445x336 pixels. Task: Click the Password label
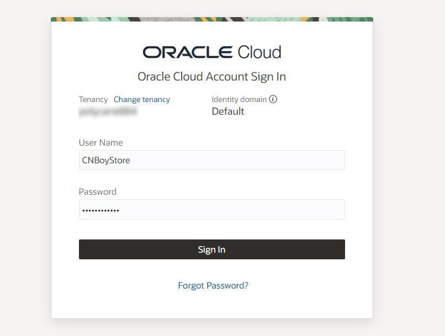point(98,191)
